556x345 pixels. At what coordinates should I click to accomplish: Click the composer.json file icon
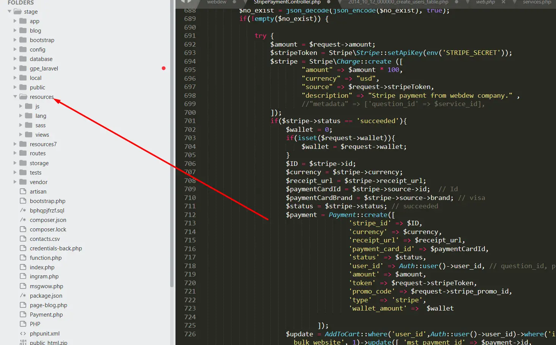[x=23, y=220]
